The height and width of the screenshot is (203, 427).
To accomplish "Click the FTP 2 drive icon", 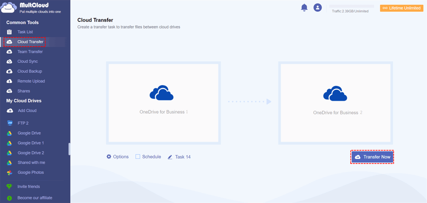I will click(10, 123).
